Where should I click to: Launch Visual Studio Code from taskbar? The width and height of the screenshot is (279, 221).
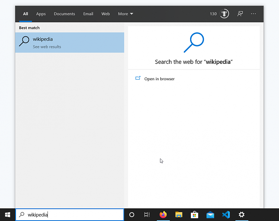(226, 215)
